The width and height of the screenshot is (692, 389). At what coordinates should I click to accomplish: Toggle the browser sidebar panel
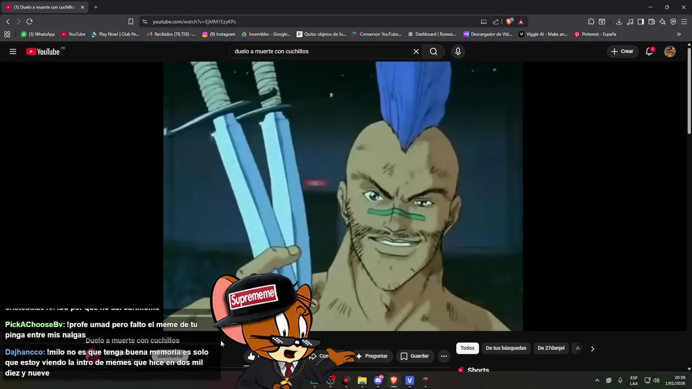coord(641,22)
